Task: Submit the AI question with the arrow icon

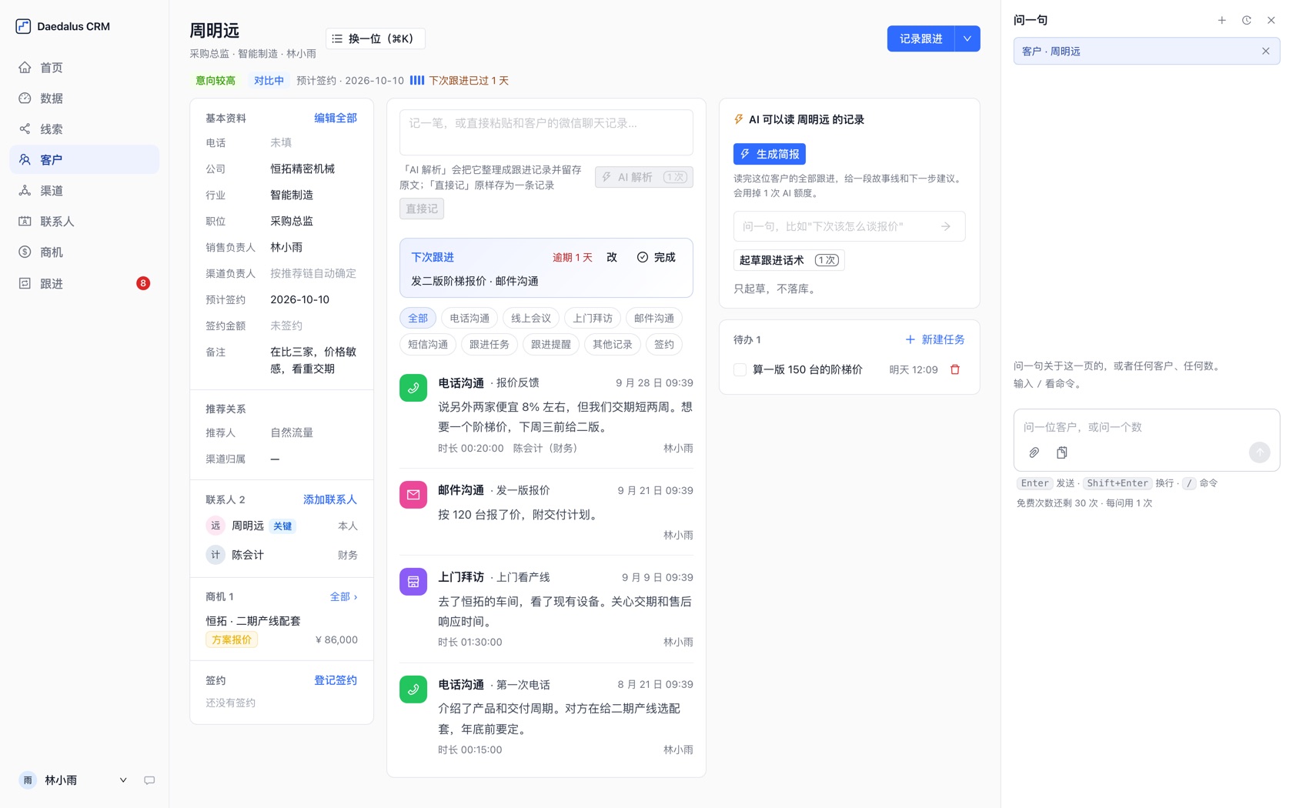Action: 946,226
